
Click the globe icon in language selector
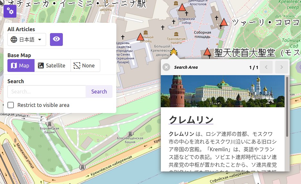pos(14,39)
